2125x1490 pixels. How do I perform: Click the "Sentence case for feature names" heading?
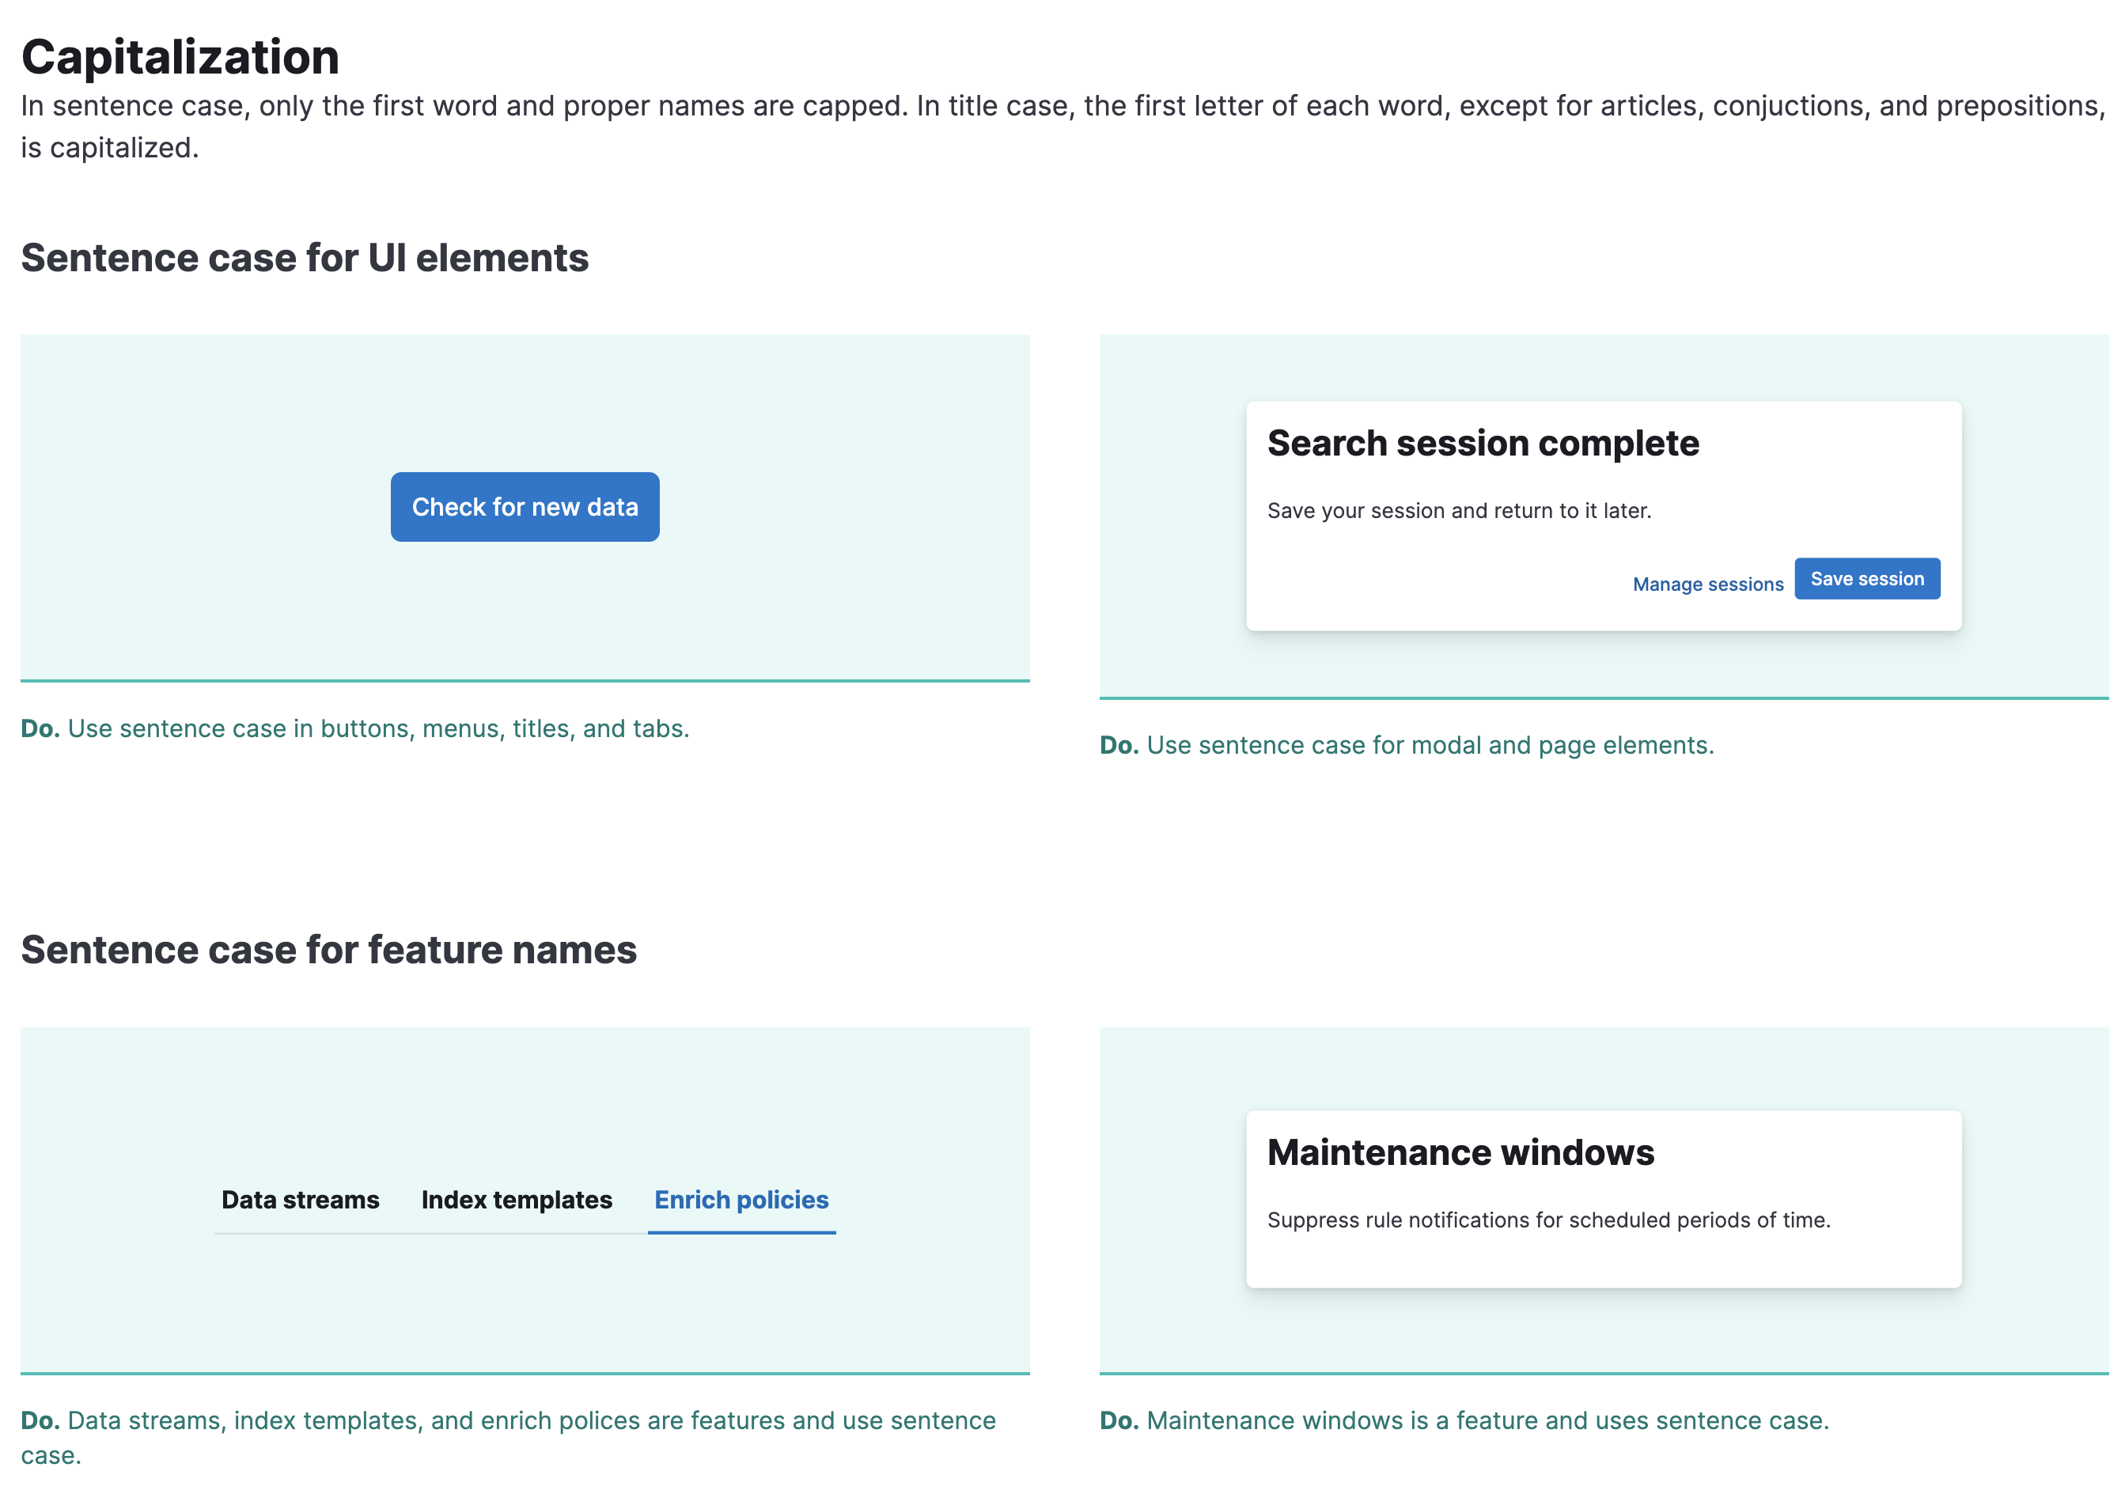(x=329, y=948)
